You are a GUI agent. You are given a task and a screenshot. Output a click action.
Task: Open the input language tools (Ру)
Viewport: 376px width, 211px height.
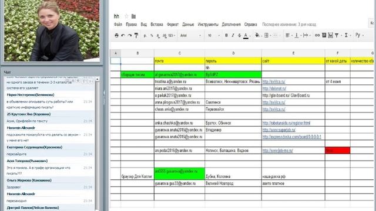358,35
